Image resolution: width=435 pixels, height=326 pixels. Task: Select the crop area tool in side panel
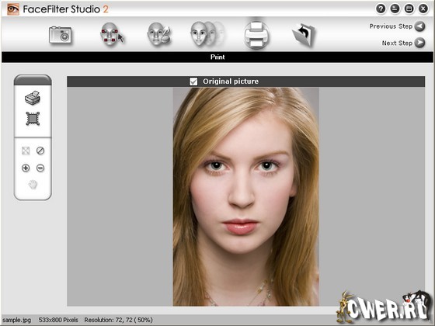[x=33, y=119]
